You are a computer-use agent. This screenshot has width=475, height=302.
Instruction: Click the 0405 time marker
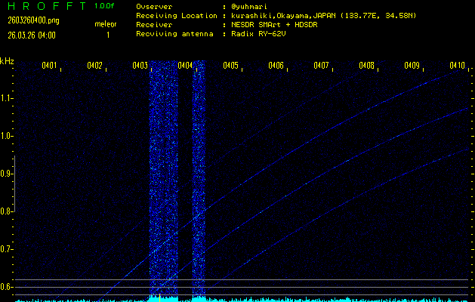[231, 66]
